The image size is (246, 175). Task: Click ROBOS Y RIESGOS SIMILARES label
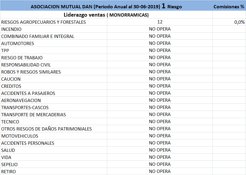(x=31, y=72)
